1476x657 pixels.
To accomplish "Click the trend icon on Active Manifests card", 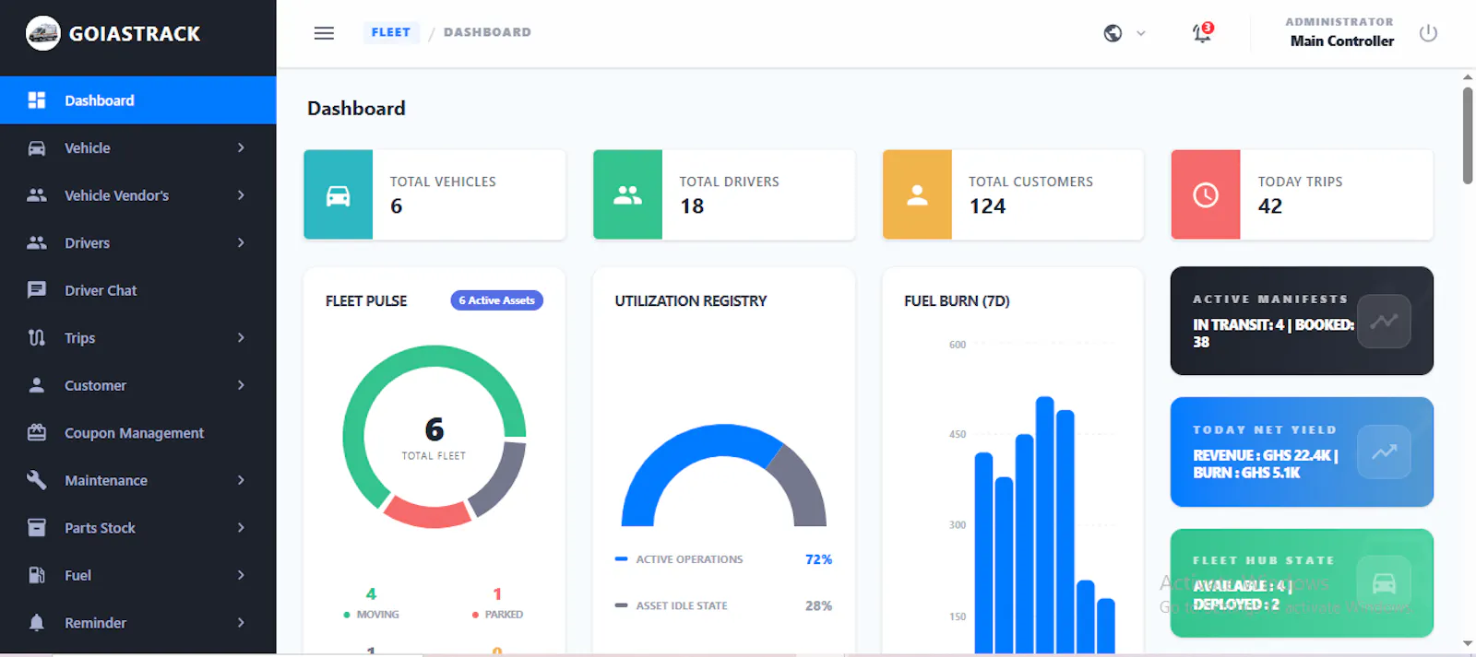I will tap(1384, 322).
